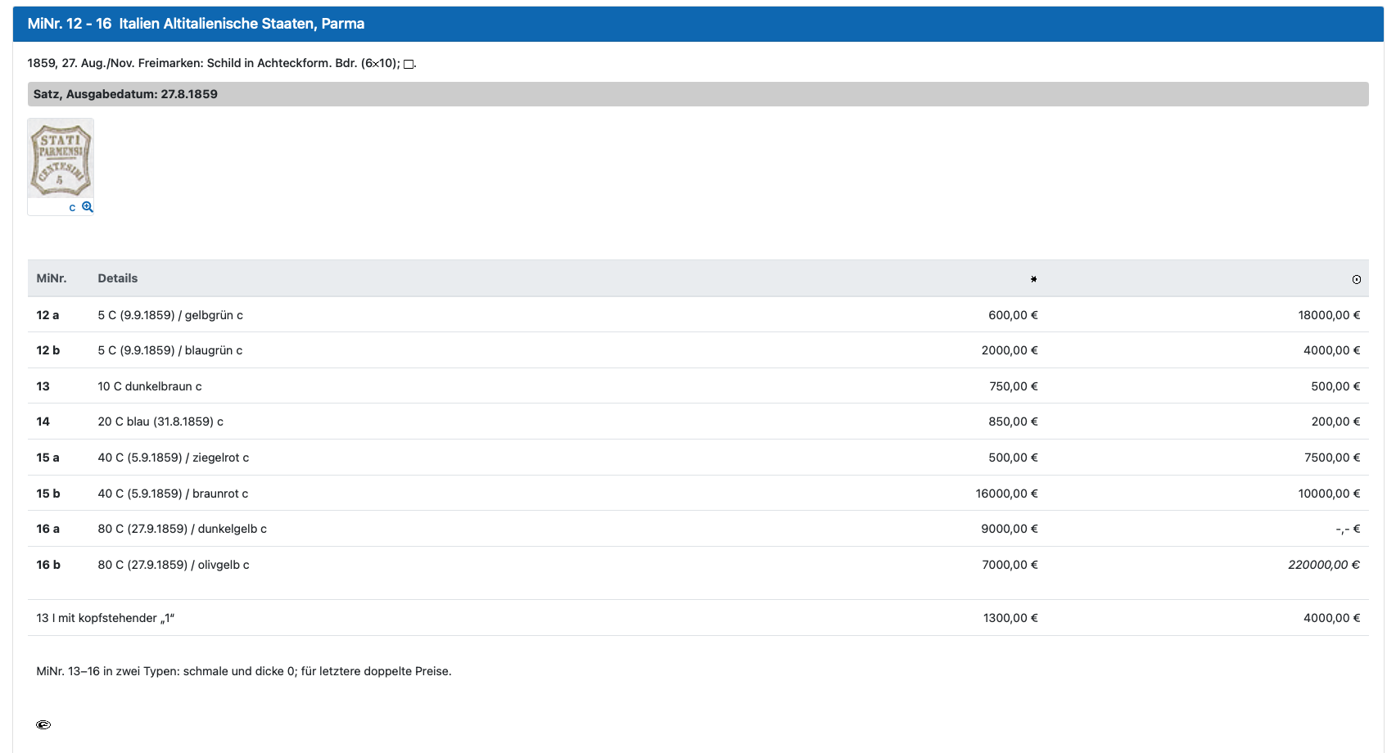The image size is (1387, 753).
Task: Click the '13 I mit kopfstehender' variety row
Action: point(106,618)
